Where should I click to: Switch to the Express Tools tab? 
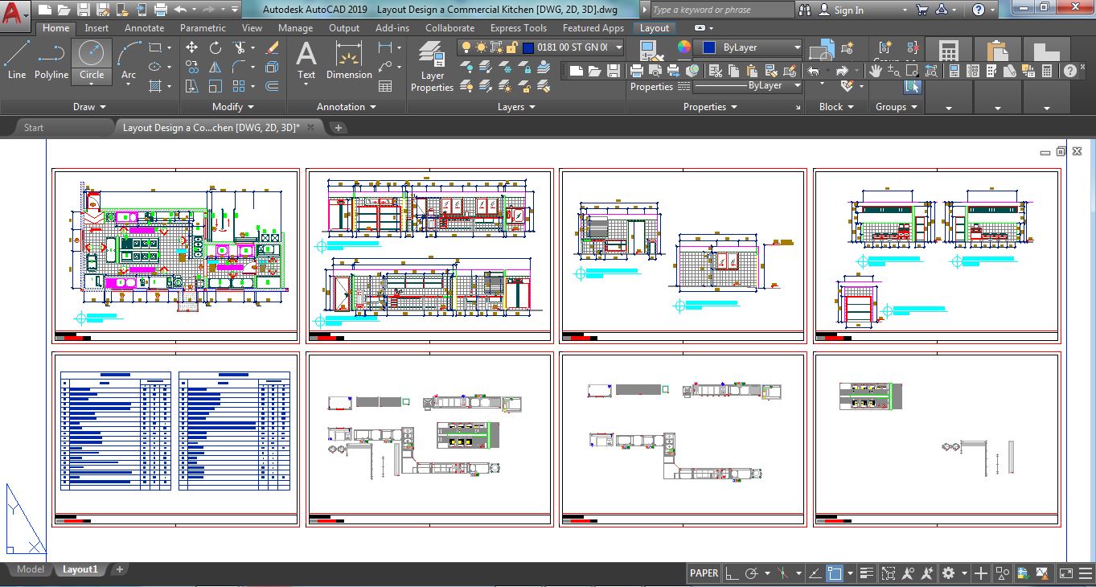(x=519, y=27)
